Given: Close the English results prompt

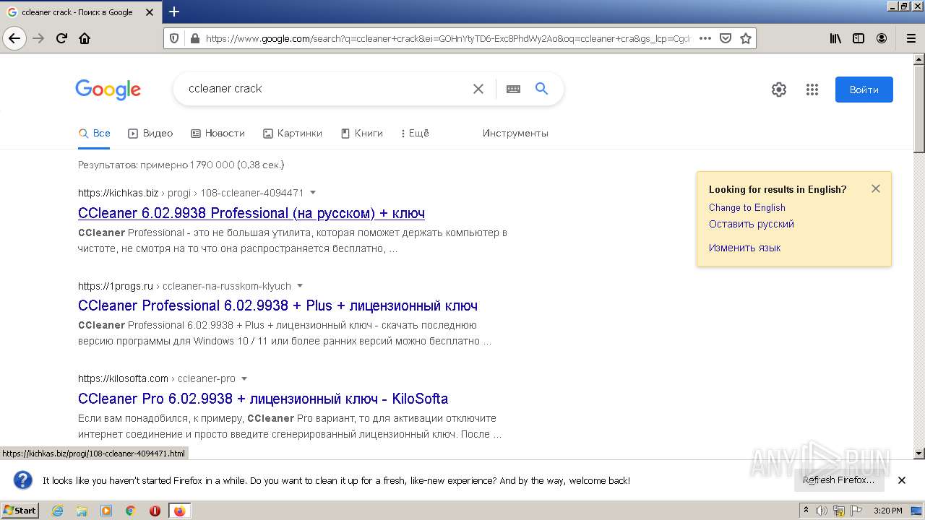Looking at the screenshot, I should [876, 188].
